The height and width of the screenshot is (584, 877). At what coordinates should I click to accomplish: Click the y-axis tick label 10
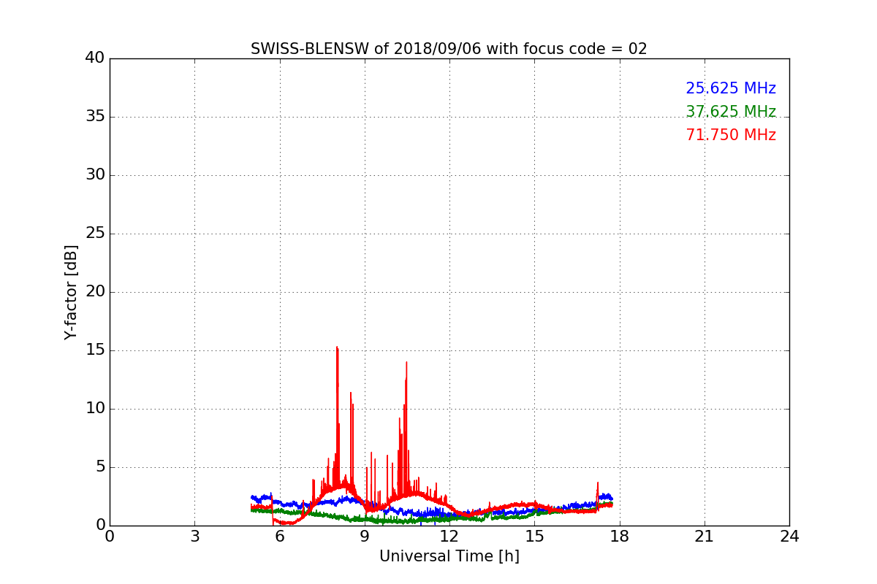pyautogui.click(x=95, y=409)
